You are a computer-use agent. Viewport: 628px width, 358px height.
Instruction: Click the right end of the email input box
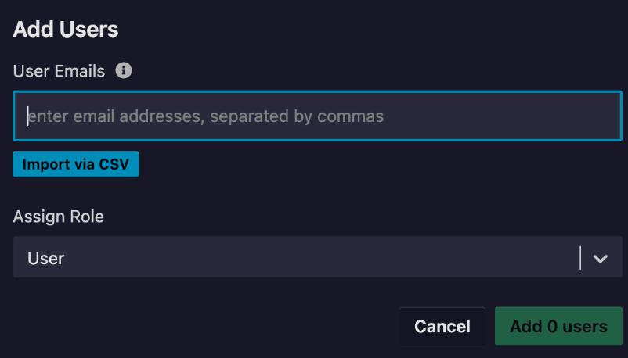pos(603,116)
